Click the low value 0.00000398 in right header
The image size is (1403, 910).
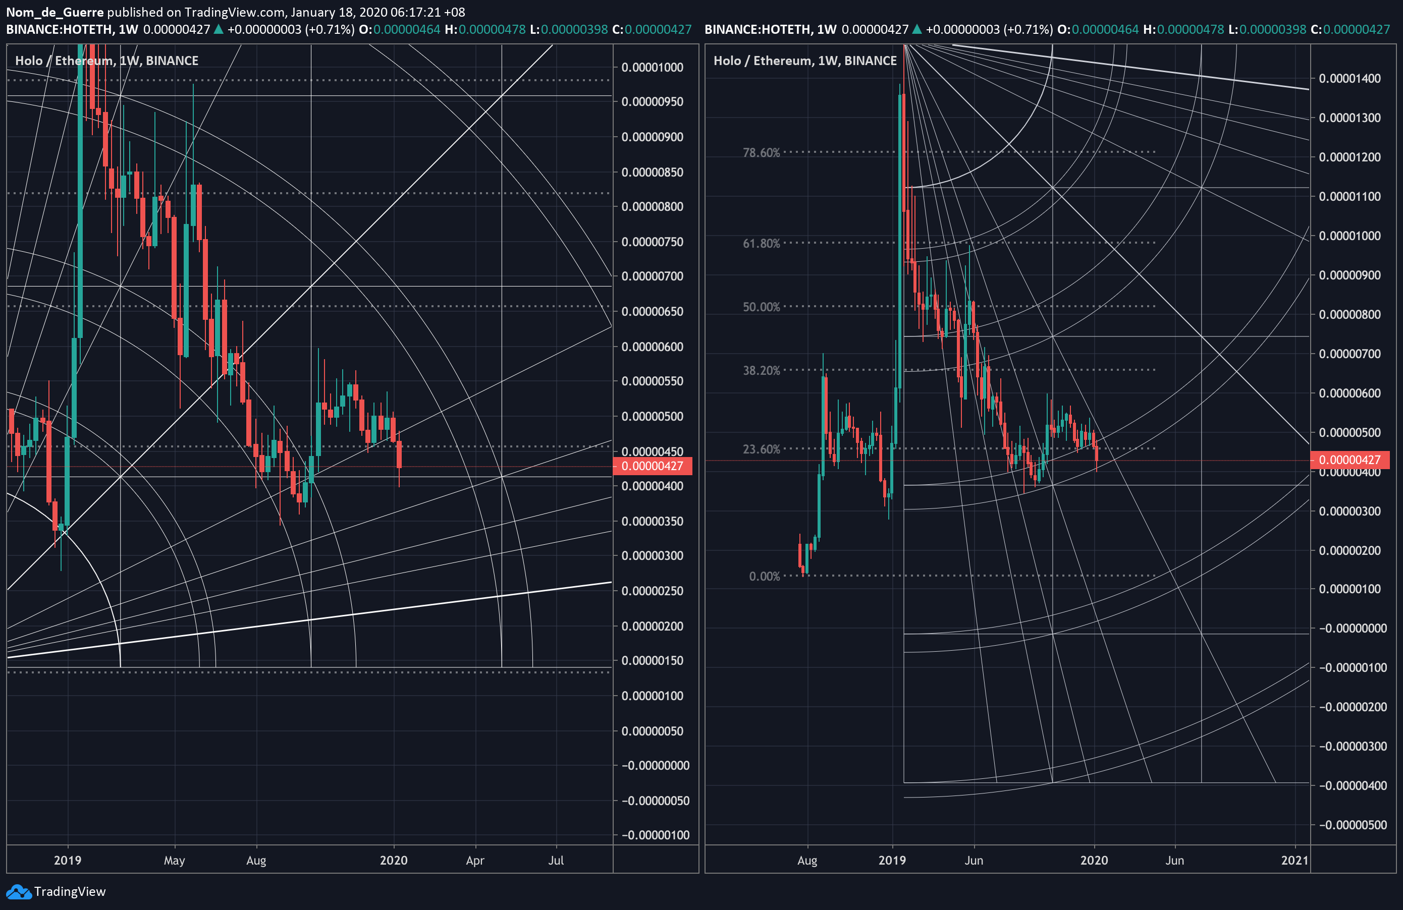click(x=1273, y=29)
